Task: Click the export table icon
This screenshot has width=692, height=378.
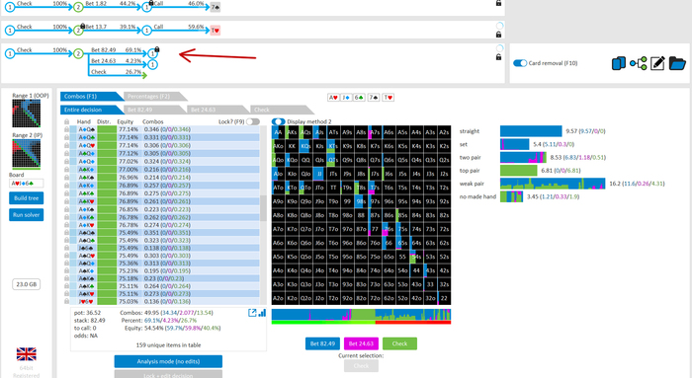Action: point(252,313)
